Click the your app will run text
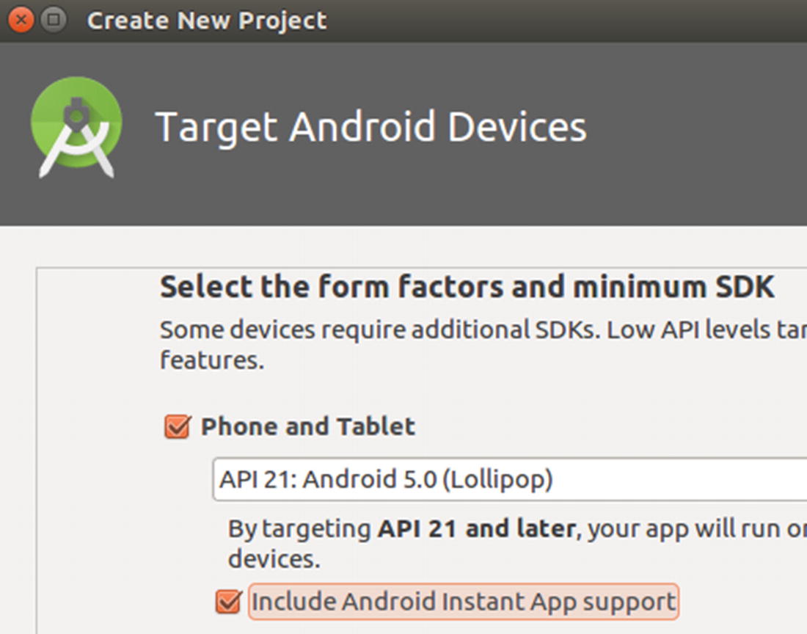807x634 pixels. coord(684,529)
